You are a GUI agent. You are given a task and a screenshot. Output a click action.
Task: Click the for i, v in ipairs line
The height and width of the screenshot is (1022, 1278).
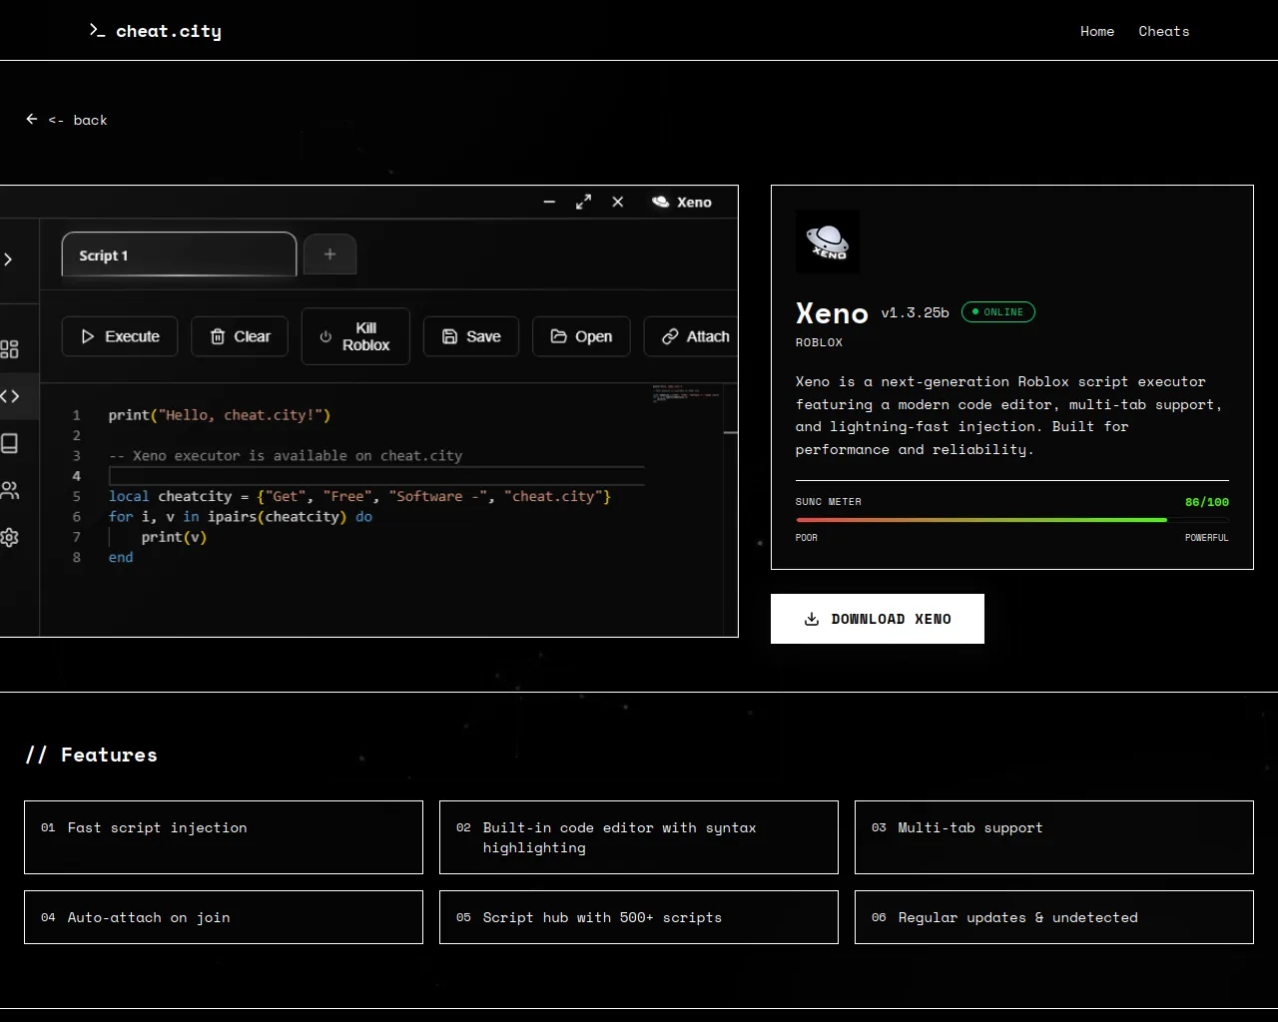coord(241,517)
